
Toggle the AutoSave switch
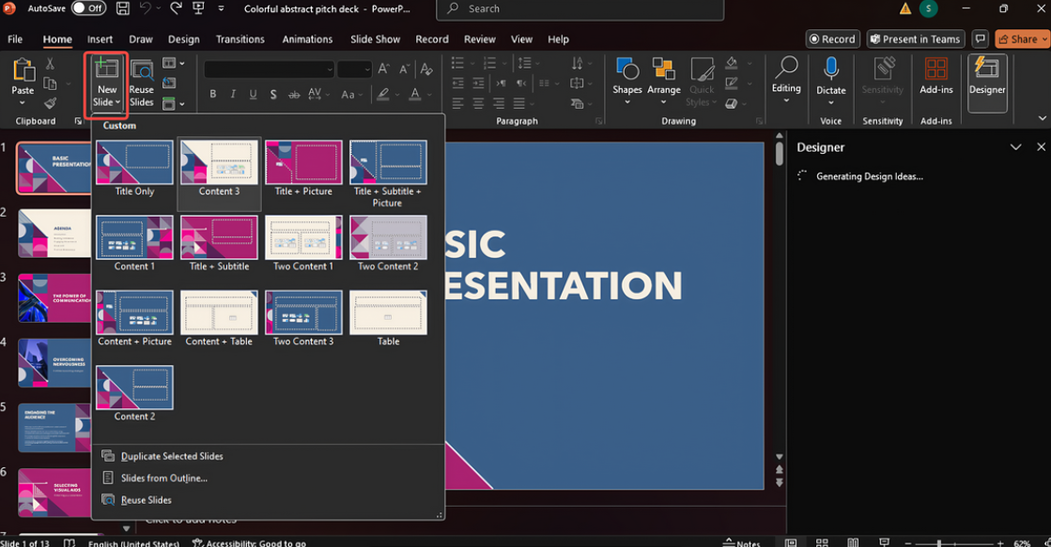click(88, 8)
